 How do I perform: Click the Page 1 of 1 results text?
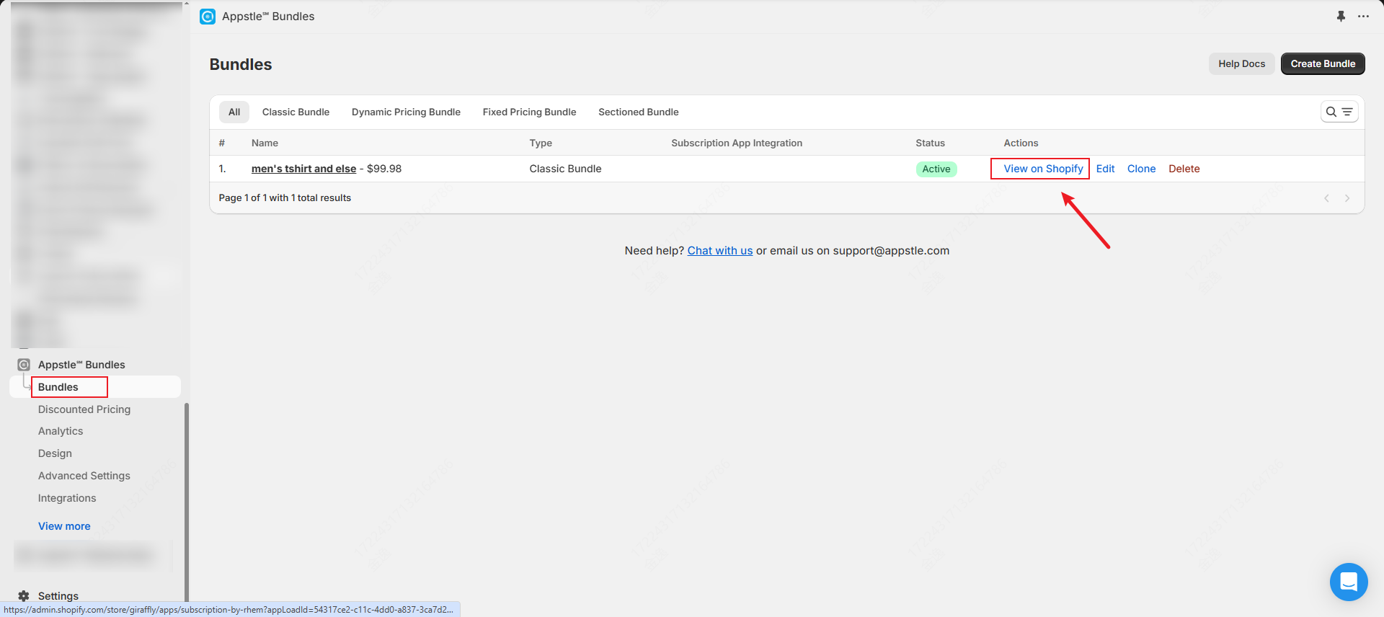click(285, 197)
